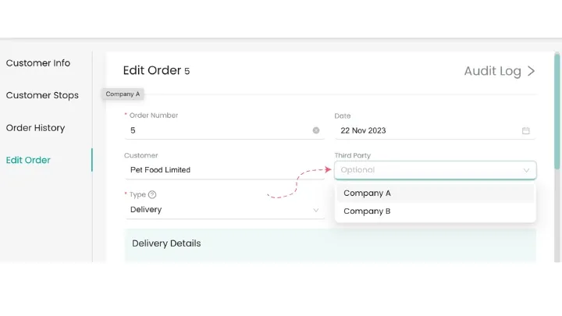Click the Third Party Optional search box
Image resolution: width=562 pixels, height=316 pixels.
425,170
